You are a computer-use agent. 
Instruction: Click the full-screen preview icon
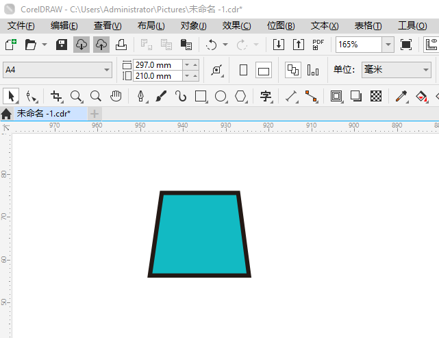pos(406,45)
